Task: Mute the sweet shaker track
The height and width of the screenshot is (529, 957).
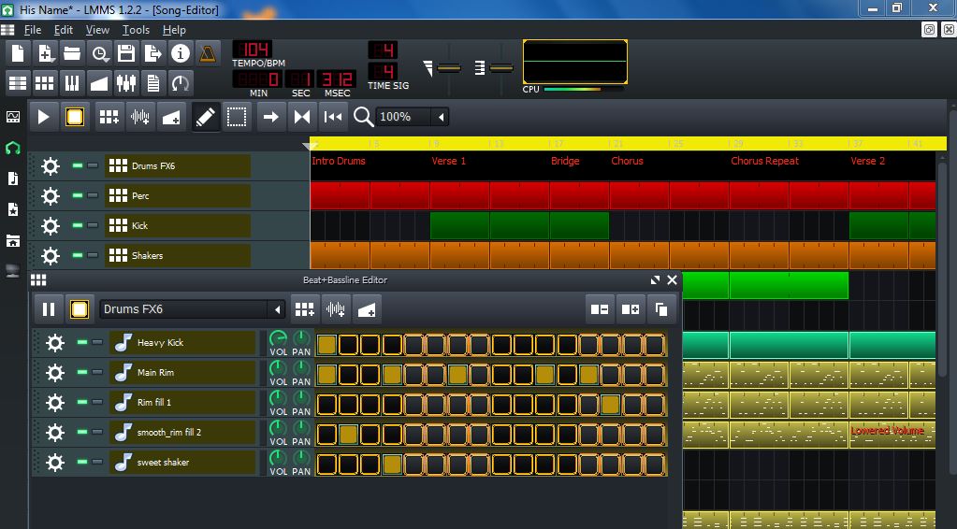Action: 82,462
